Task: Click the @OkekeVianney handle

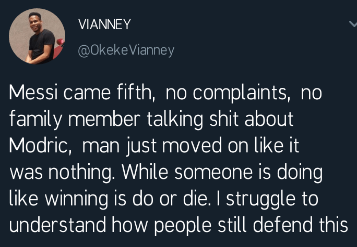Action: tap(125, 50)
